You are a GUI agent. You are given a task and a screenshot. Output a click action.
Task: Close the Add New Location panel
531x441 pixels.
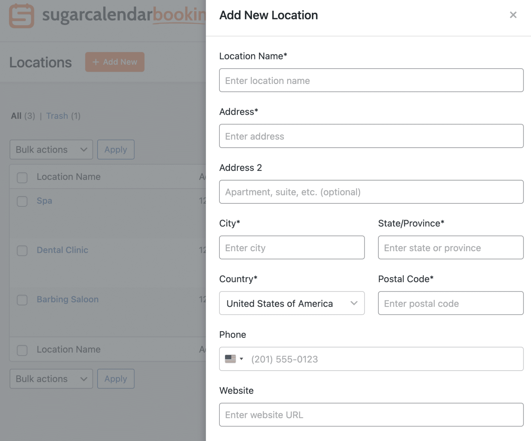513,15
